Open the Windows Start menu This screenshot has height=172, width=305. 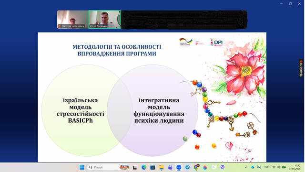pos(82,167)
